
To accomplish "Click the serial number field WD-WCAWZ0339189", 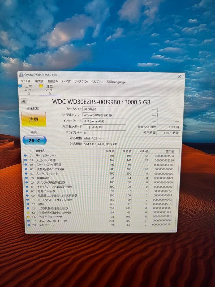I will click(104, 115).
